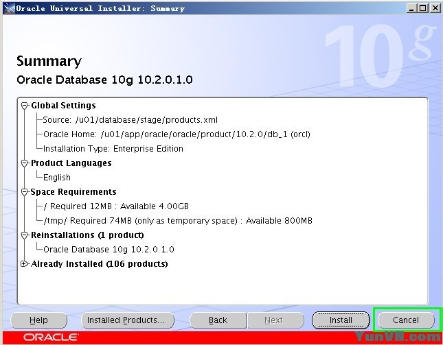The width and height of the screenshot is (443, 345).
Task: Minimize the Oracle Universal Installer window
Action: coord(411,8)
